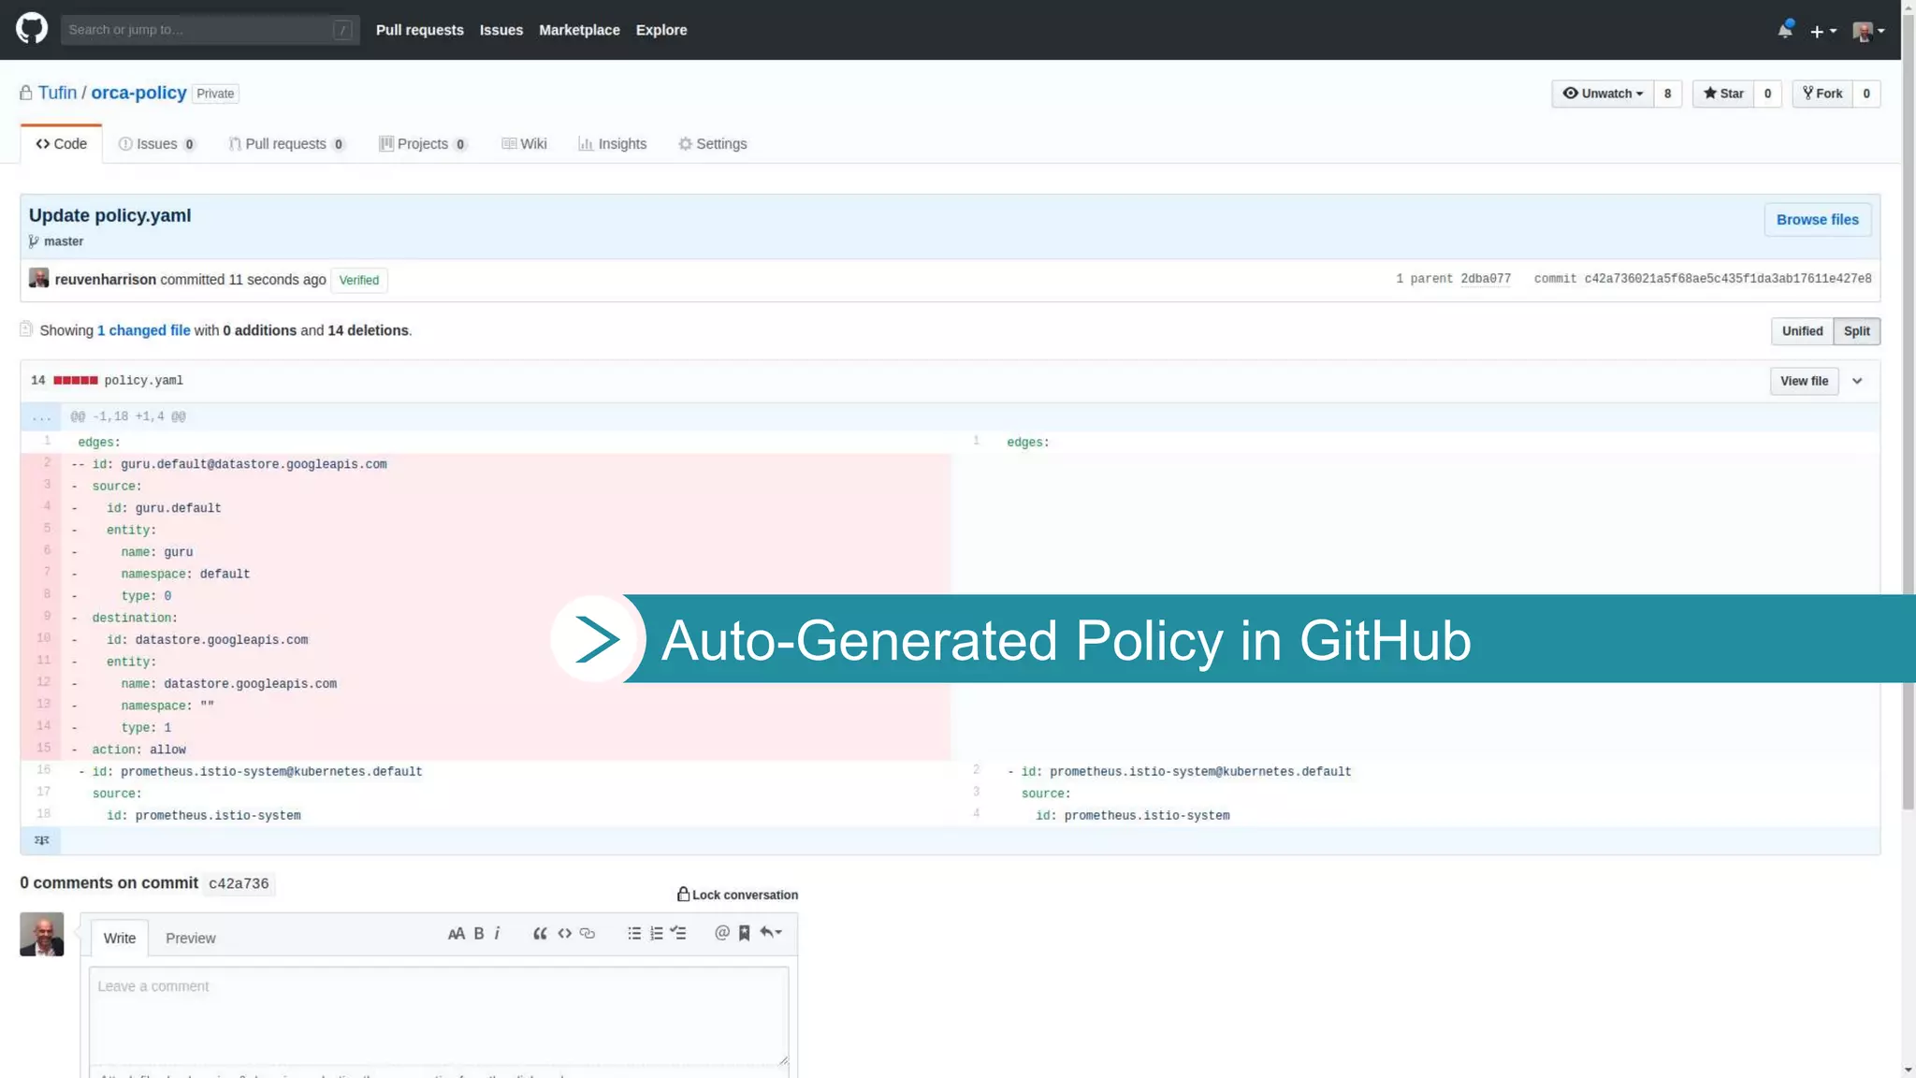Image resolution: width=1916 pixels, height=1078 pixels.
Task: Click the committer avatar beside reuvenharrison
Action: pos(38,279)
